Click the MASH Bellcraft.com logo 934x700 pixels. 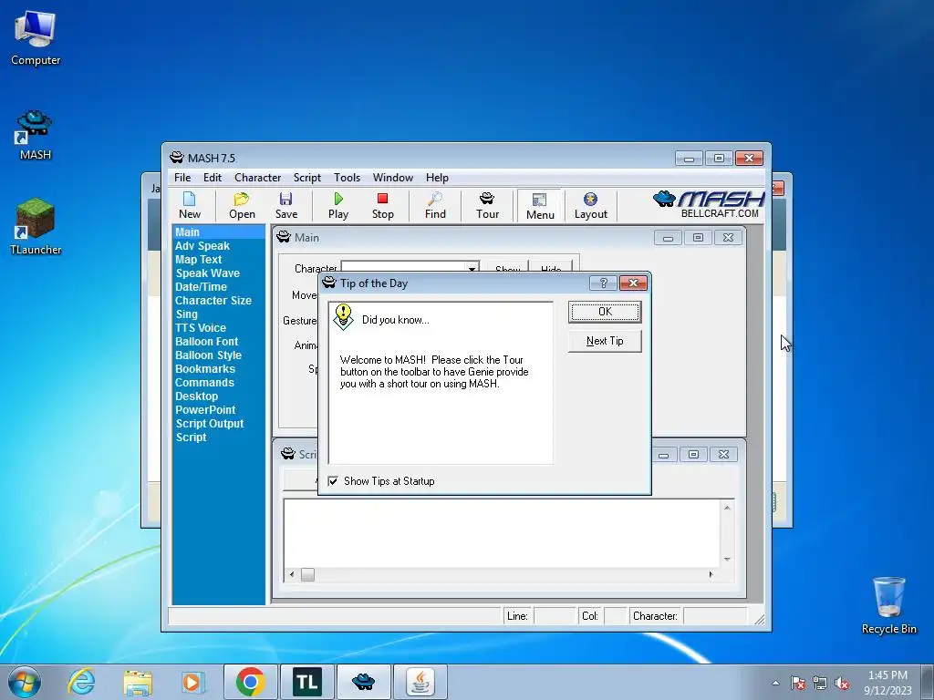tap(708, 204)
